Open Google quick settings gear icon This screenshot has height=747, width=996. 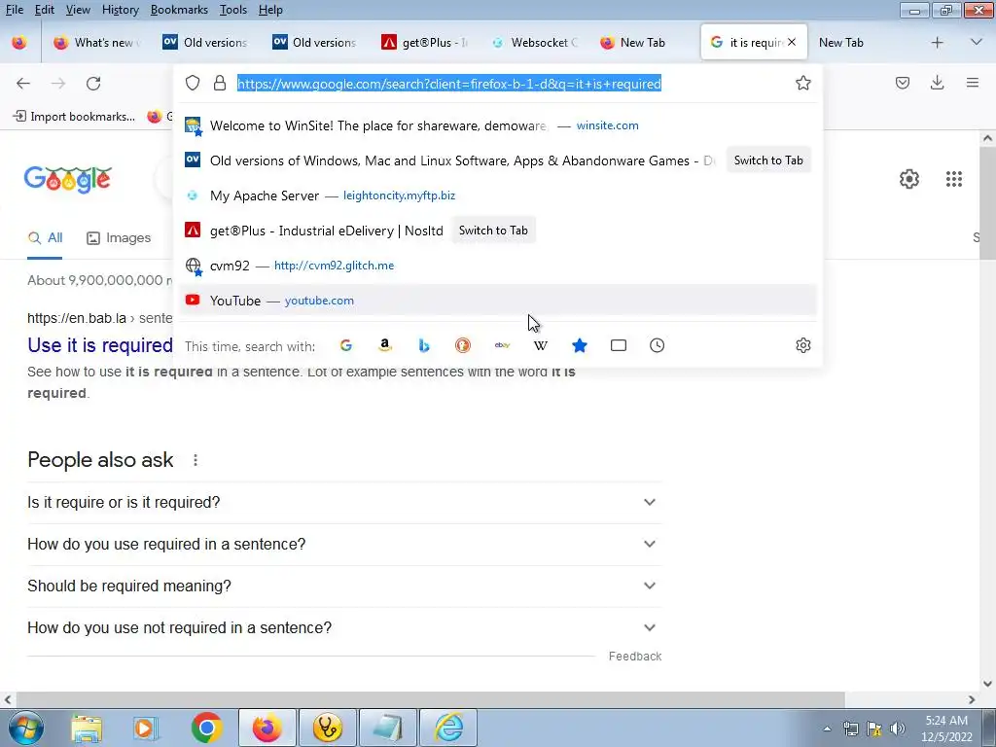909,179
